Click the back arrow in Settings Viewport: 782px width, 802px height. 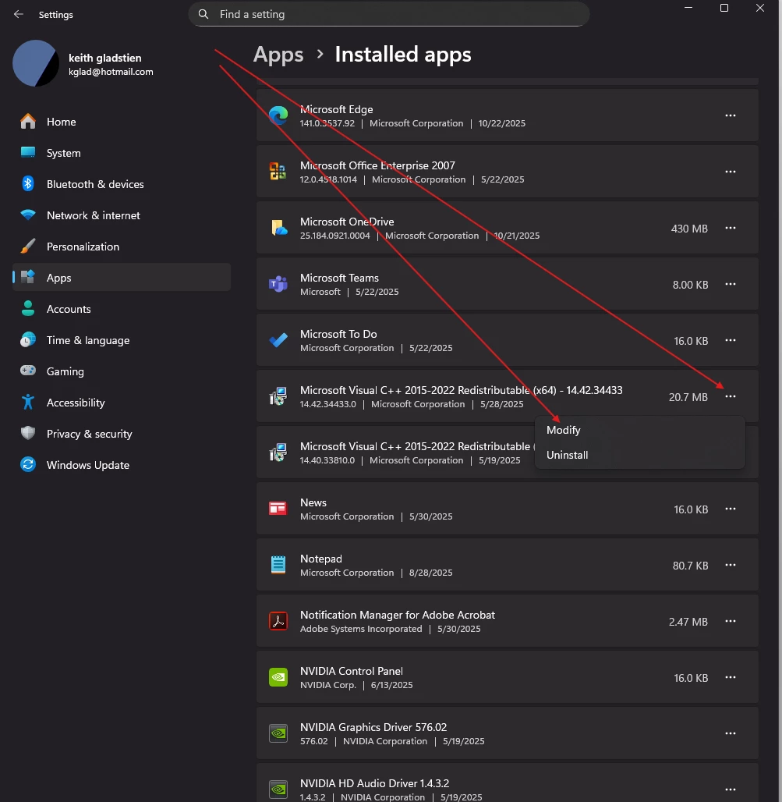point(19,14)
